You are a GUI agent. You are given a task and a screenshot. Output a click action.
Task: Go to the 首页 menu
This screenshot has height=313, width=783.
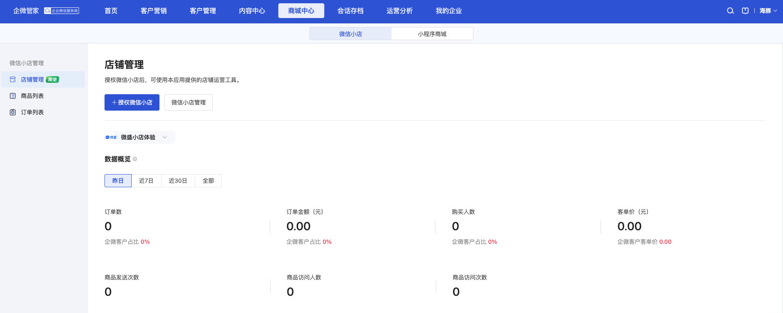coord(111,11)
